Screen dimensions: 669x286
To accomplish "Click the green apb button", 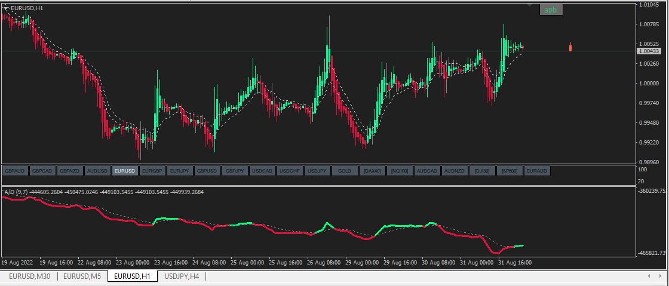I will (551, 10).
